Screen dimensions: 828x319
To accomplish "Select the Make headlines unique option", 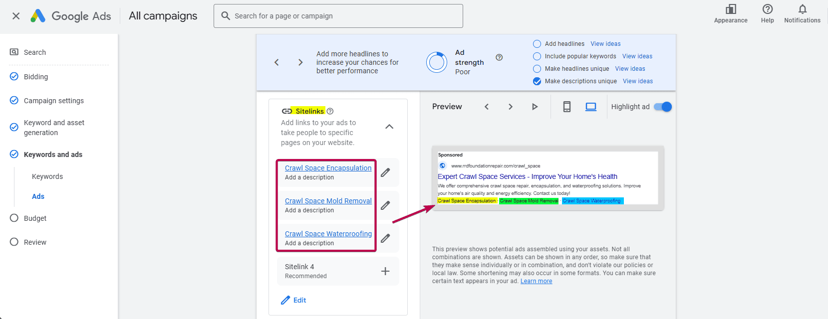I will coord(537,69).
